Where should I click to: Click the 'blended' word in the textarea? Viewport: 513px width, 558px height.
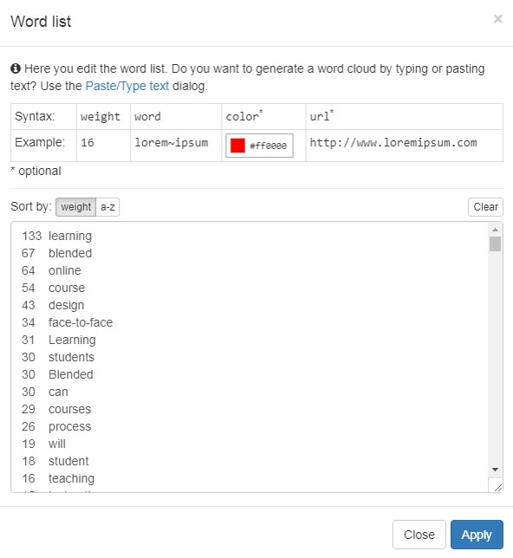70,253
